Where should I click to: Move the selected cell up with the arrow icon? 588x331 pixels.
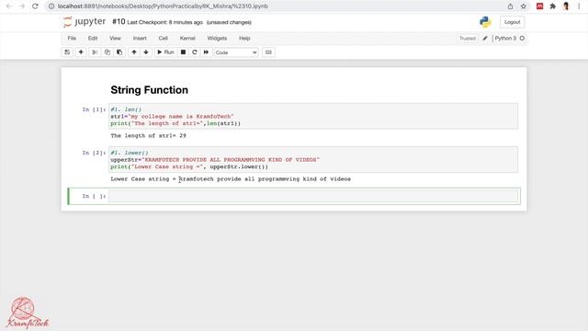click(x=134, y=52)
